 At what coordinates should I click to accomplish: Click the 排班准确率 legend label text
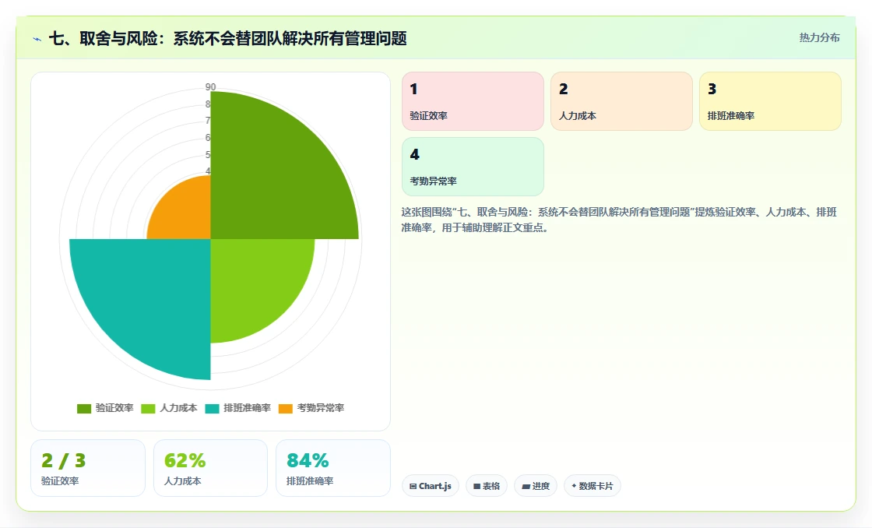click(x=247, y=408)
